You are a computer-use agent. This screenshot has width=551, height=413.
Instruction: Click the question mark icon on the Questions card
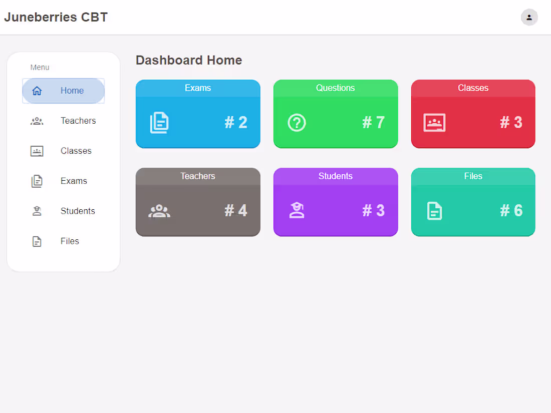pos(296,122)
